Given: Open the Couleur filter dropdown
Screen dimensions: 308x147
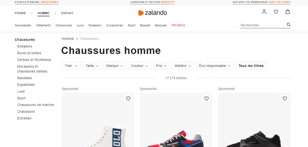Looking at the screenshot, I should coord(139,66).
